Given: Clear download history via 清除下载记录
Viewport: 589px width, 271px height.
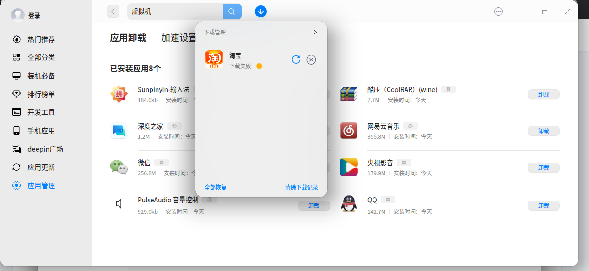Looking at the screenshot, I should pyautogui.click(x=301, y=187).
